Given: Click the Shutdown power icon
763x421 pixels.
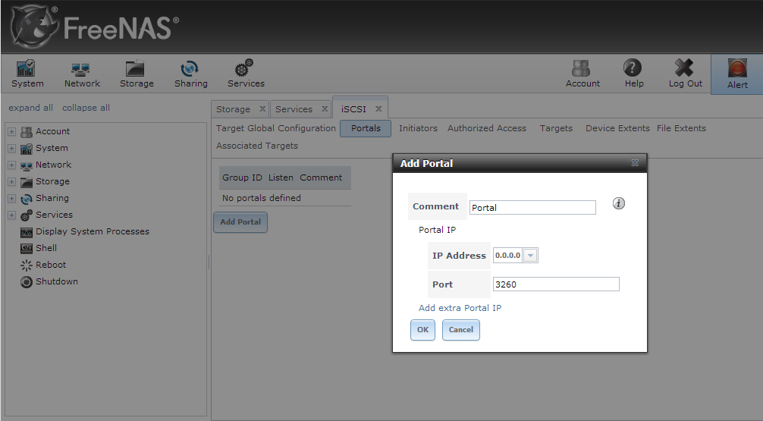Looking at the screenshot, I should click(27, 281).
